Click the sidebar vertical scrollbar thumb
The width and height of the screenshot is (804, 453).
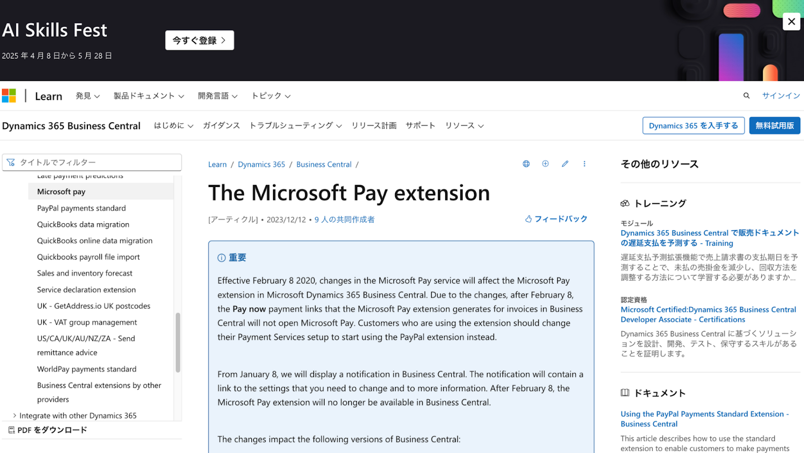177,342
